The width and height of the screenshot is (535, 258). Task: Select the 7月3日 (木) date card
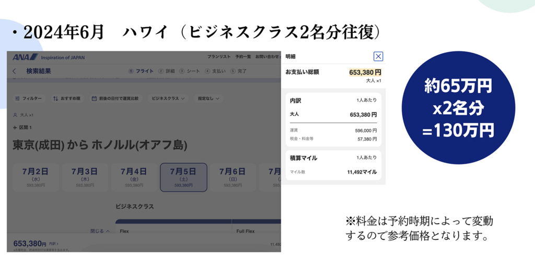coord(85,177)
